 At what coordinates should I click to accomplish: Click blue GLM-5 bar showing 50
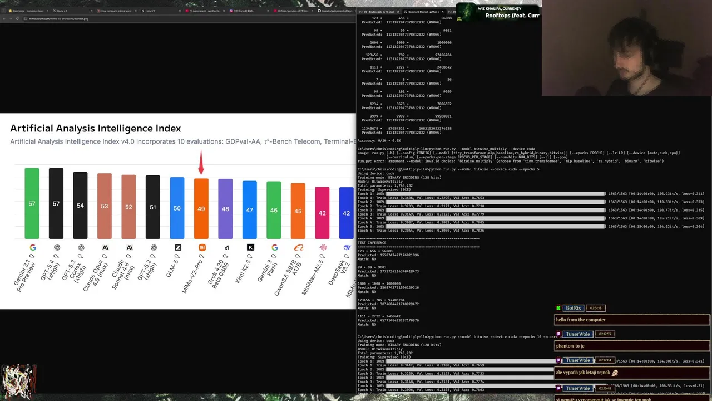coord(177,208)
